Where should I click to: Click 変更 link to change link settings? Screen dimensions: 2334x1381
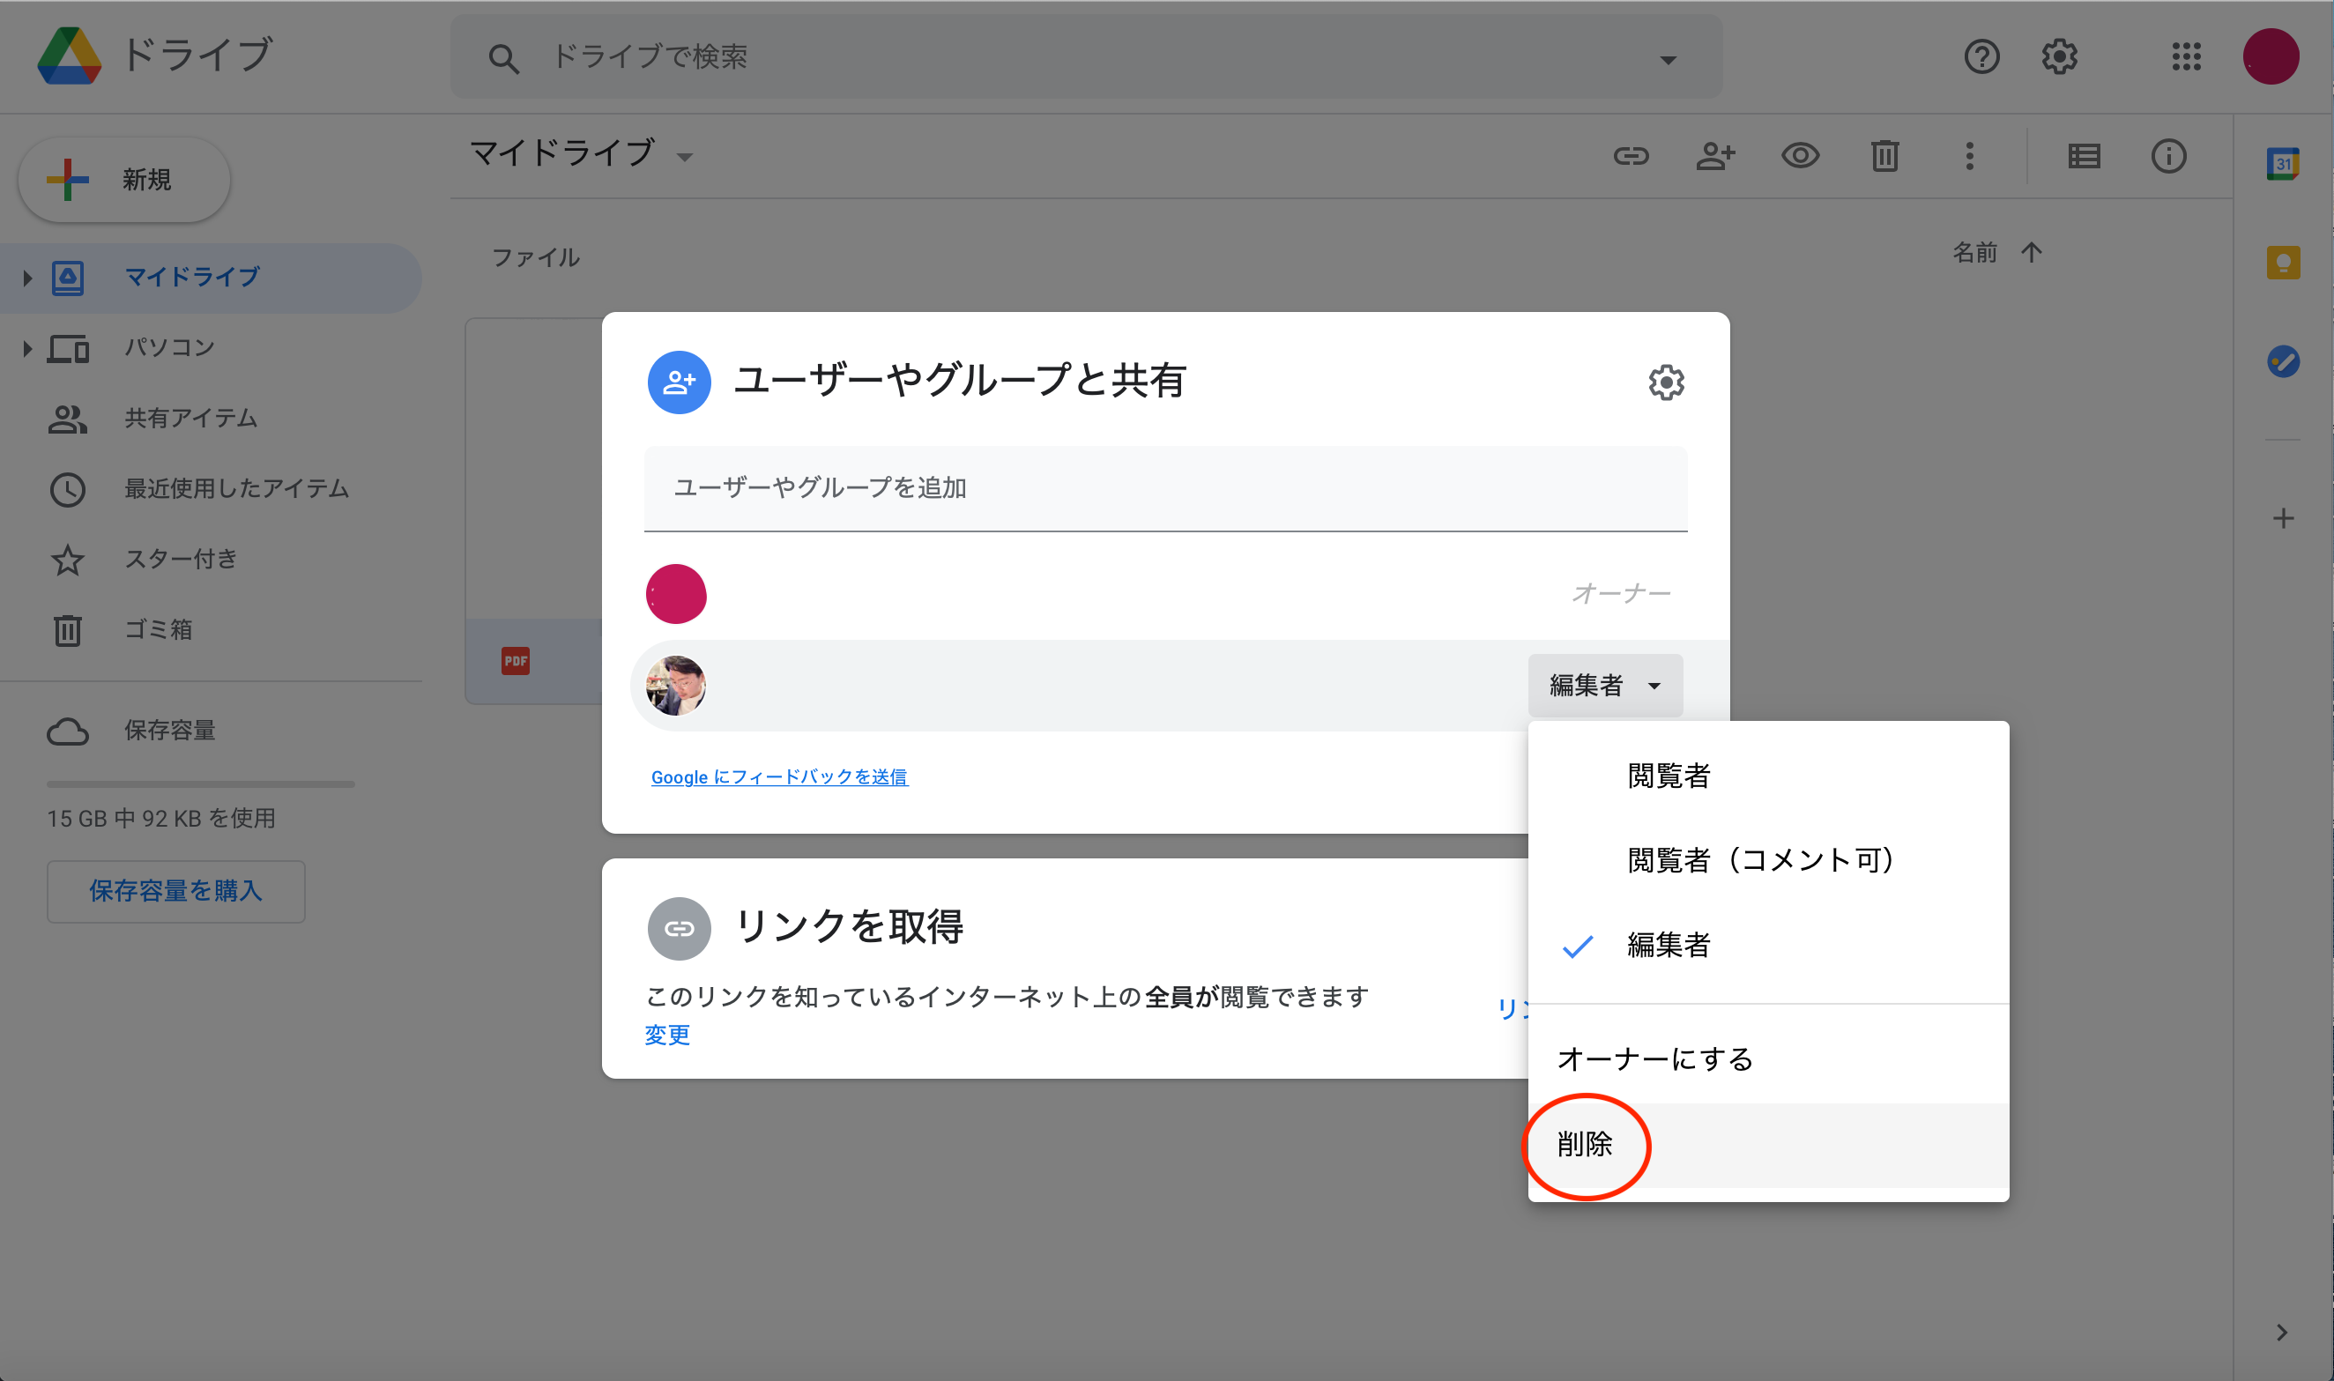(665, 1033)
